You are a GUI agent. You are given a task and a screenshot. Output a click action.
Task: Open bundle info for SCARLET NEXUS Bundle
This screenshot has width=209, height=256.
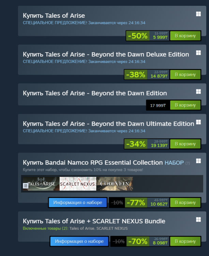tap(79, 241)
